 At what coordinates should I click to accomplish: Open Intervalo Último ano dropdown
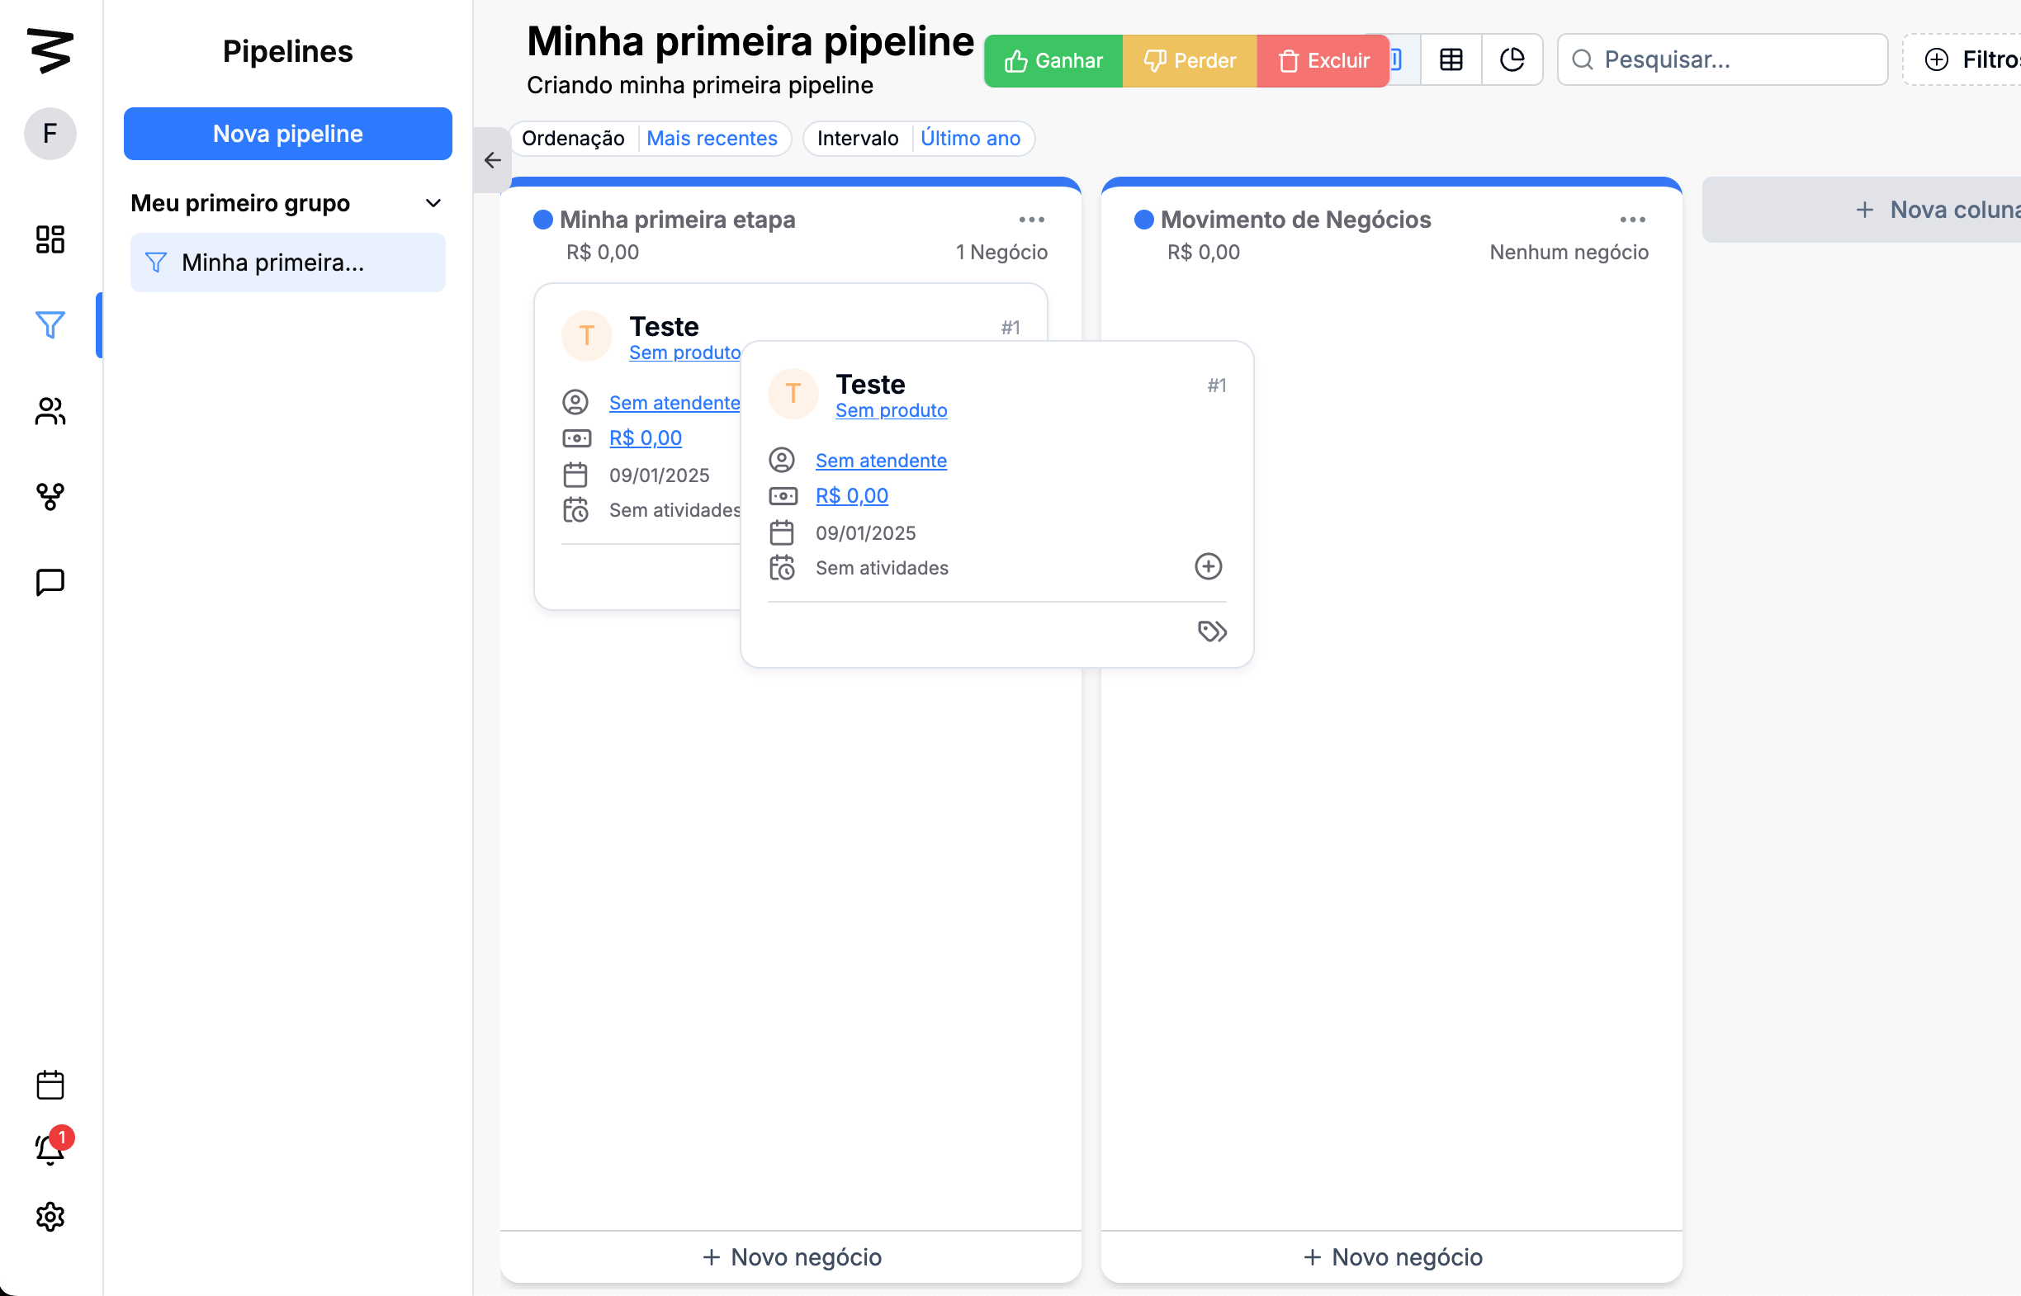point(969,138)
